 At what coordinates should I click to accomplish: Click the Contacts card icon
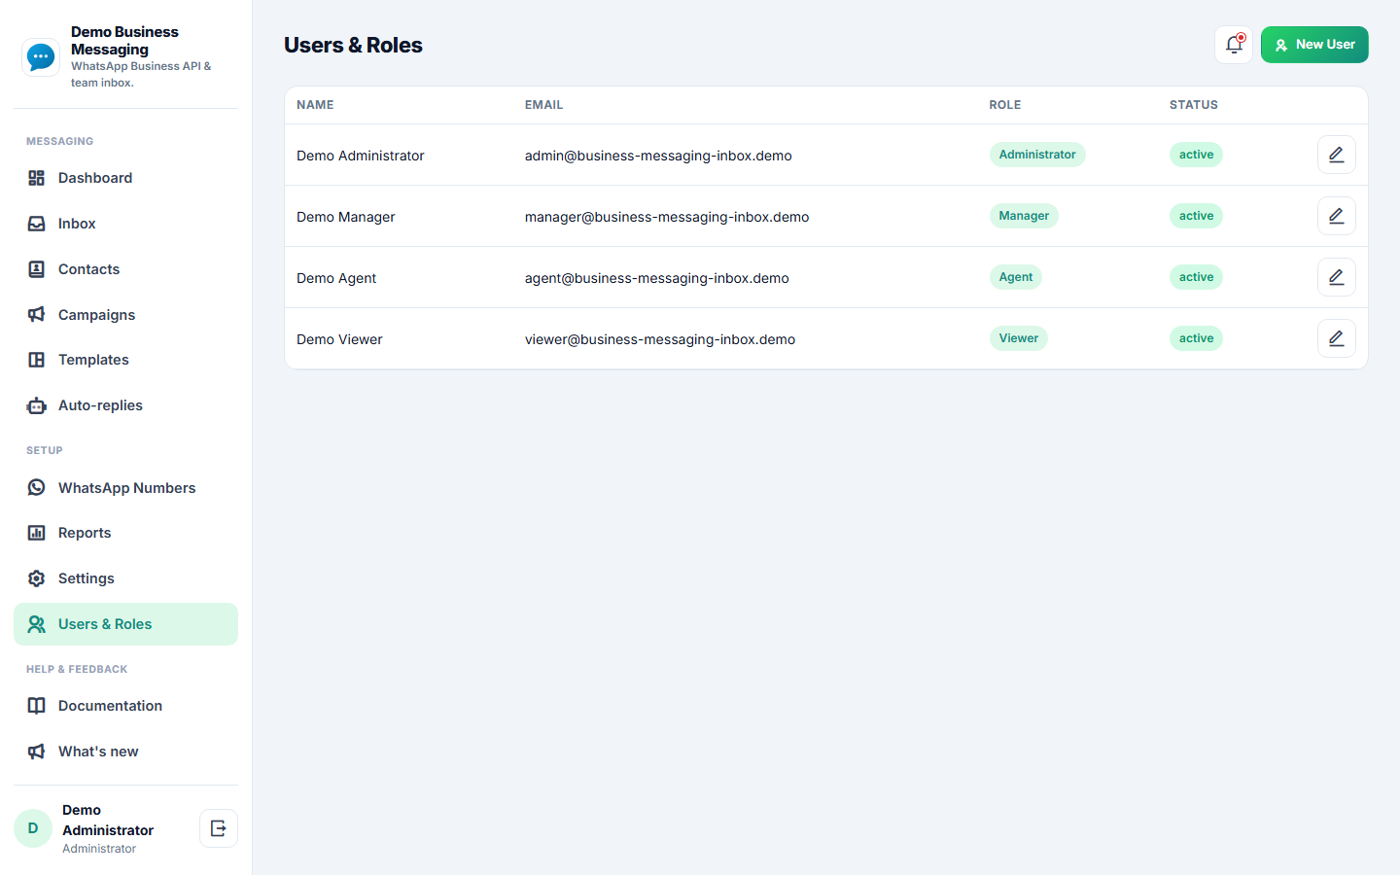37,269
